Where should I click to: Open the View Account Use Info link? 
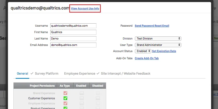(85, 8)
